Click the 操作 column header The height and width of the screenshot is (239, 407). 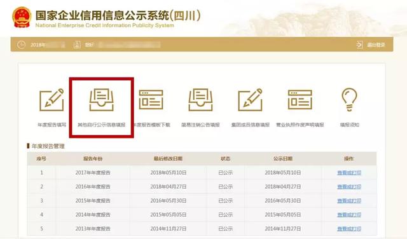click(x=349, y=158)
